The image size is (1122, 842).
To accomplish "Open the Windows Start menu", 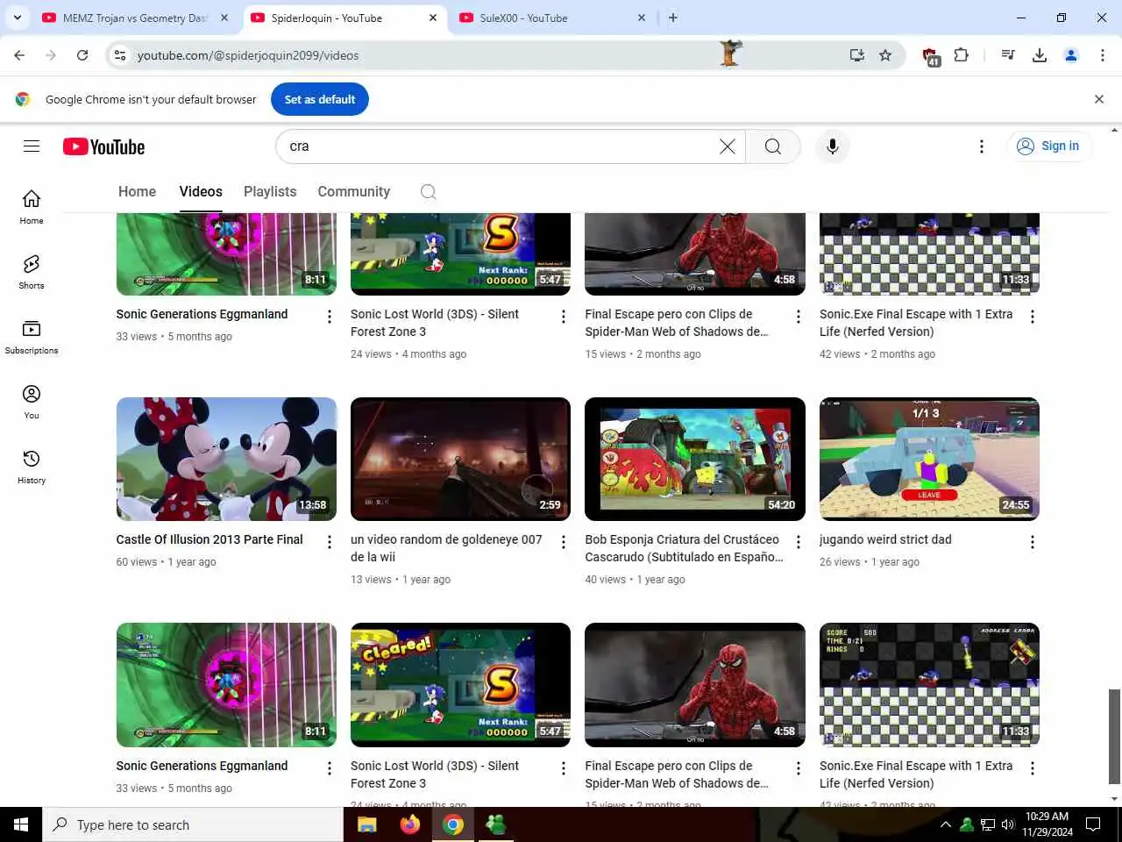I will (21, 824).
